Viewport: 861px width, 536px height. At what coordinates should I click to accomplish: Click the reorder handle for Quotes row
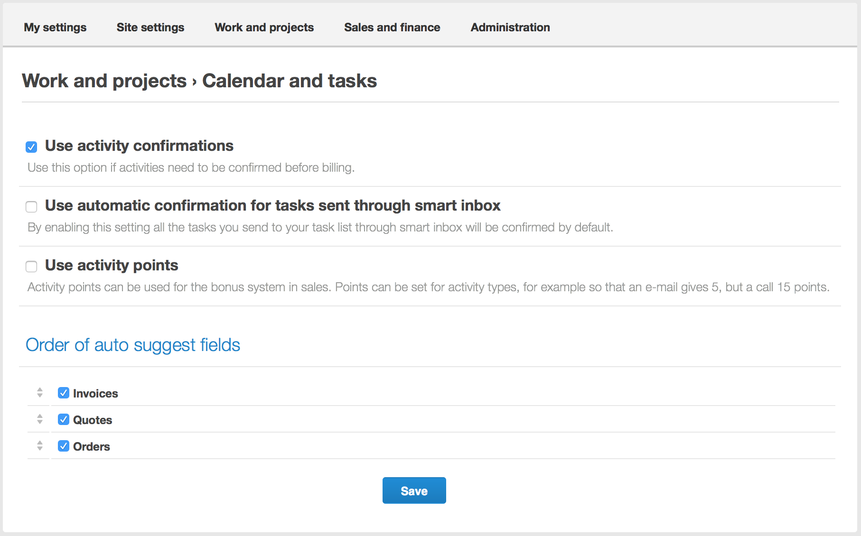[x=40, y=419]
